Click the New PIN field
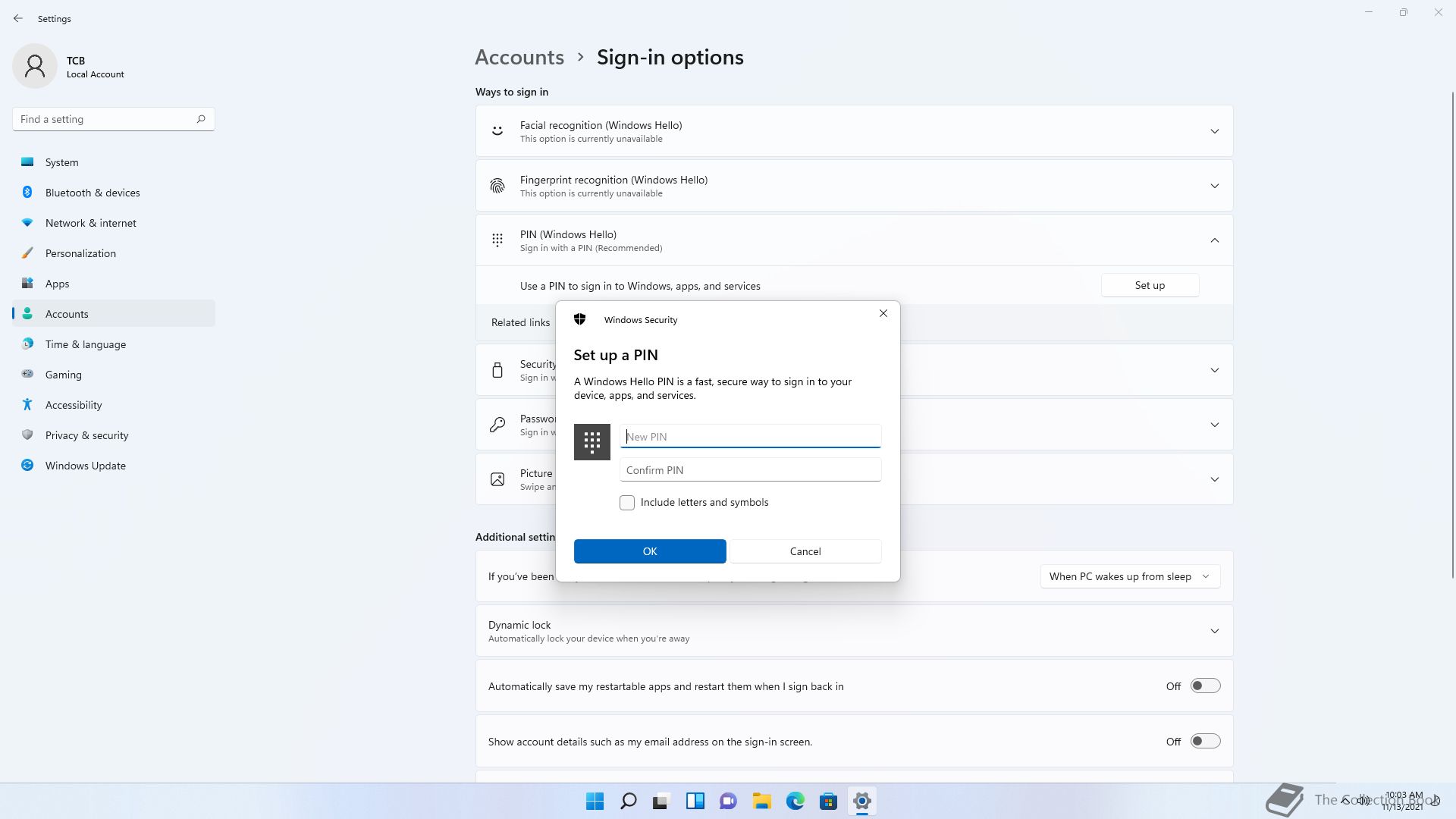The height and width of the screenshot is (819, 1456). point(750,436)
